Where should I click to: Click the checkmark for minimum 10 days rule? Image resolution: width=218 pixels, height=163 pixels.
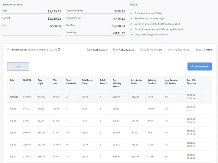131,13
